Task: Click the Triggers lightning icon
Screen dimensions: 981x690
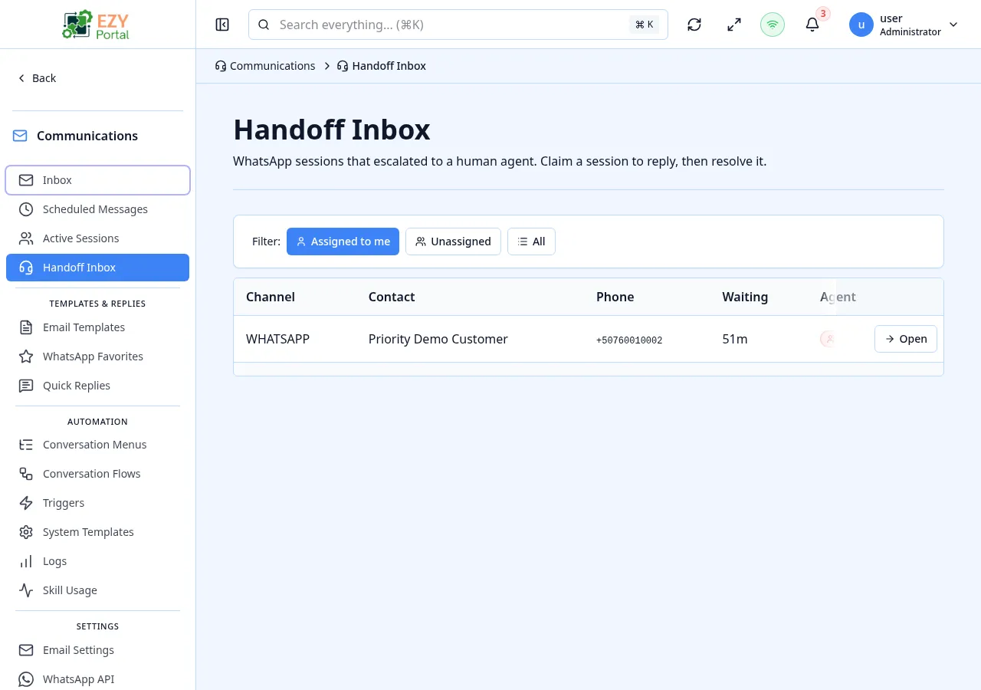Action: [x=26, y=503]
